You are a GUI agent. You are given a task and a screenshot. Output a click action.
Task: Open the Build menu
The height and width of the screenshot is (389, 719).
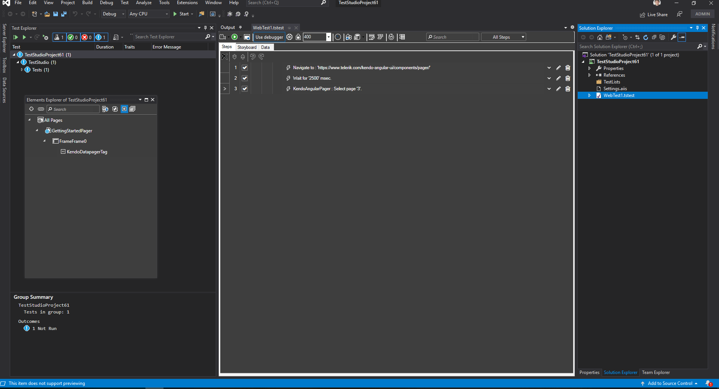[87, 3]
